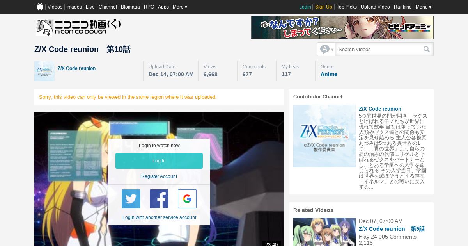This screenshot has height=246, width=468.
Task: Open the uploader avatar thumbnail under title
Action: pos(44,71)
